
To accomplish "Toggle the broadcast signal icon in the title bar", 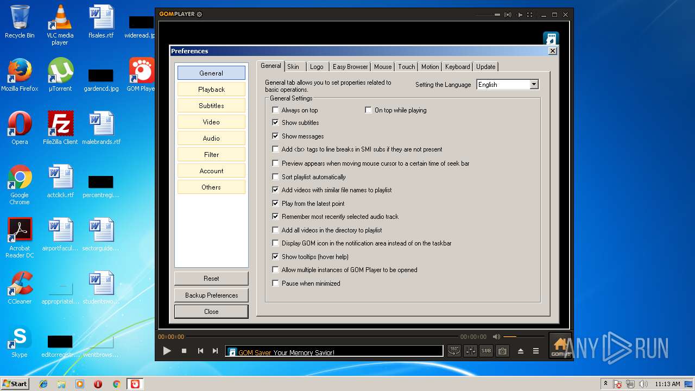I will click(x=508, y=15).
